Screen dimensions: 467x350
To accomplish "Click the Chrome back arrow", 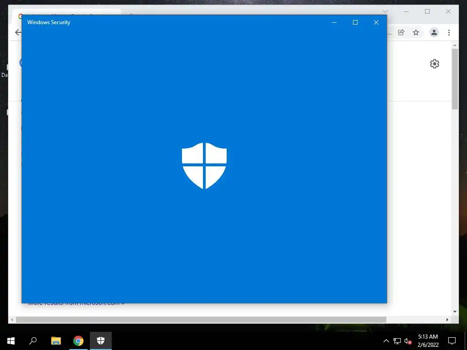I will click(18, 32).
